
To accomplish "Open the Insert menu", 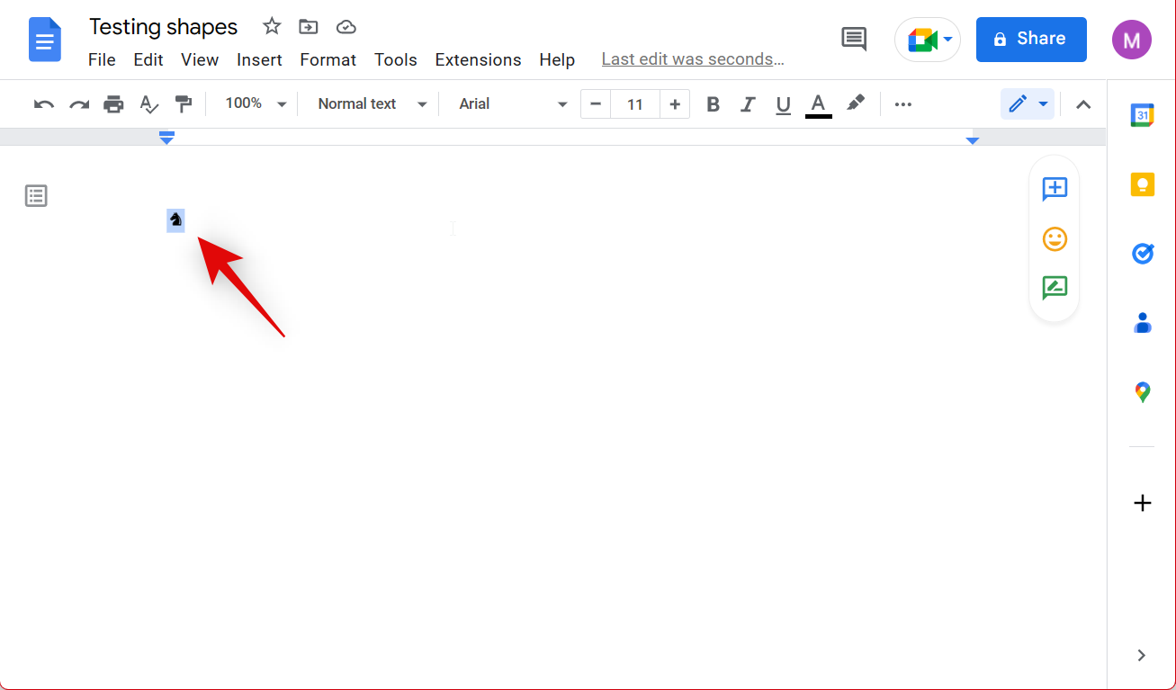I will (259, 59).
